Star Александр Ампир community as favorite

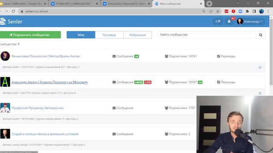(x=260, y=93)
